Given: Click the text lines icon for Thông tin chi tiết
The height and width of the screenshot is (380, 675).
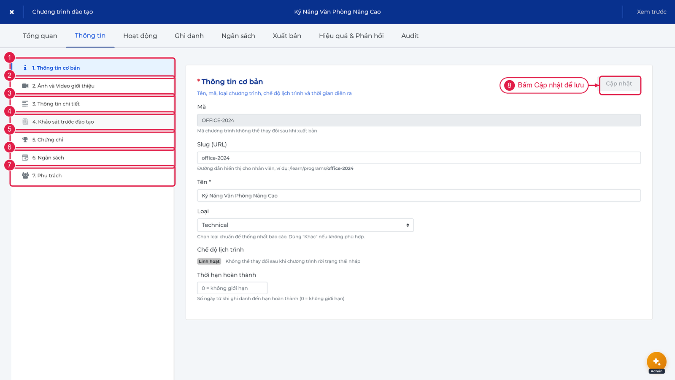Looking at the screenshot, I should click(25, 104).
